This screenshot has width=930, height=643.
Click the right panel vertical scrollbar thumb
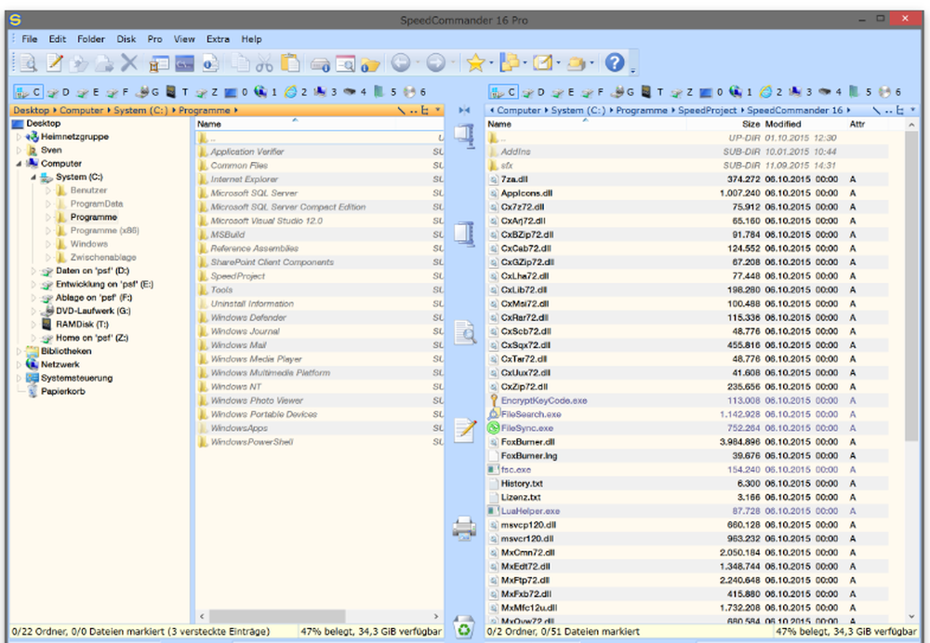click(911, 287)
